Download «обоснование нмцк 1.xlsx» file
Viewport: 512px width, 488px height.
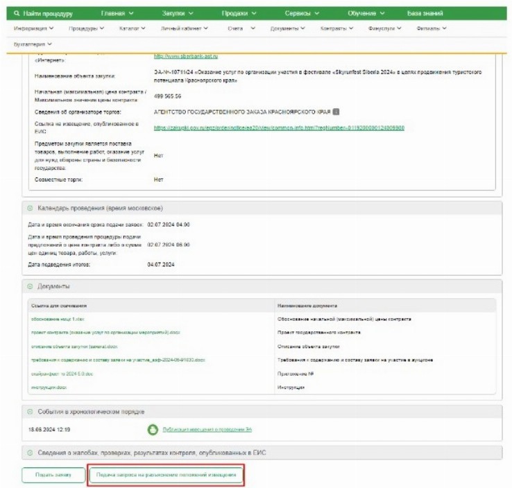click(58, 319)
